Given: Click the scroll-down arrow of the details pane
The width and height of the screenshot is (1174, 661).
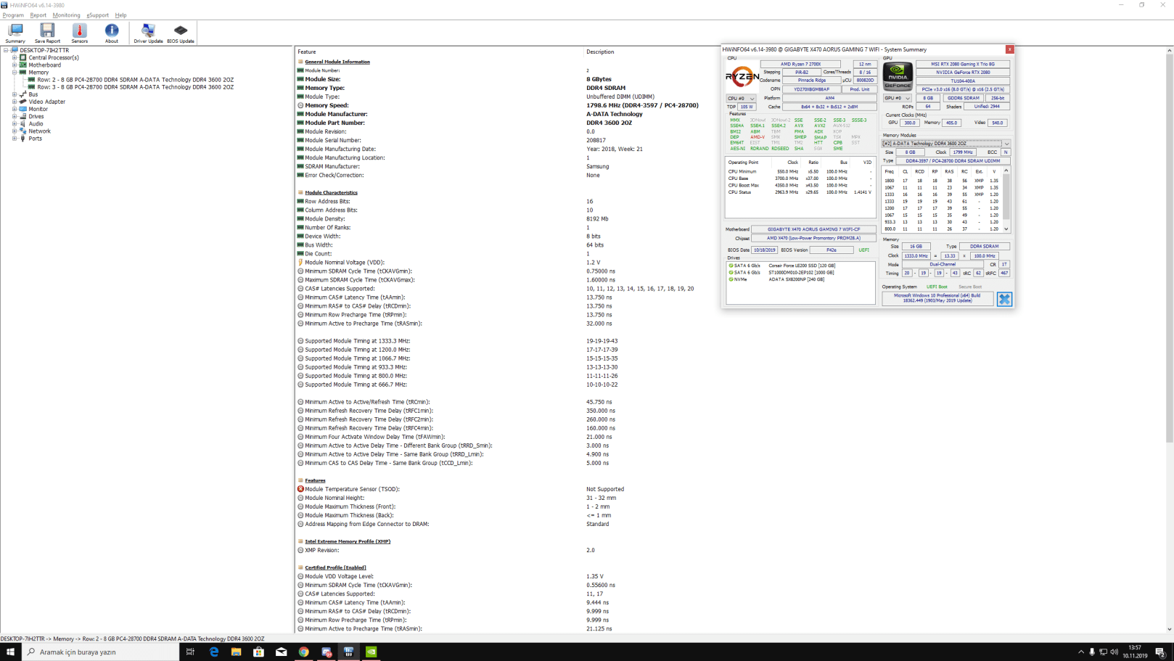Looking at the screenshot, I should point(1170,630).
